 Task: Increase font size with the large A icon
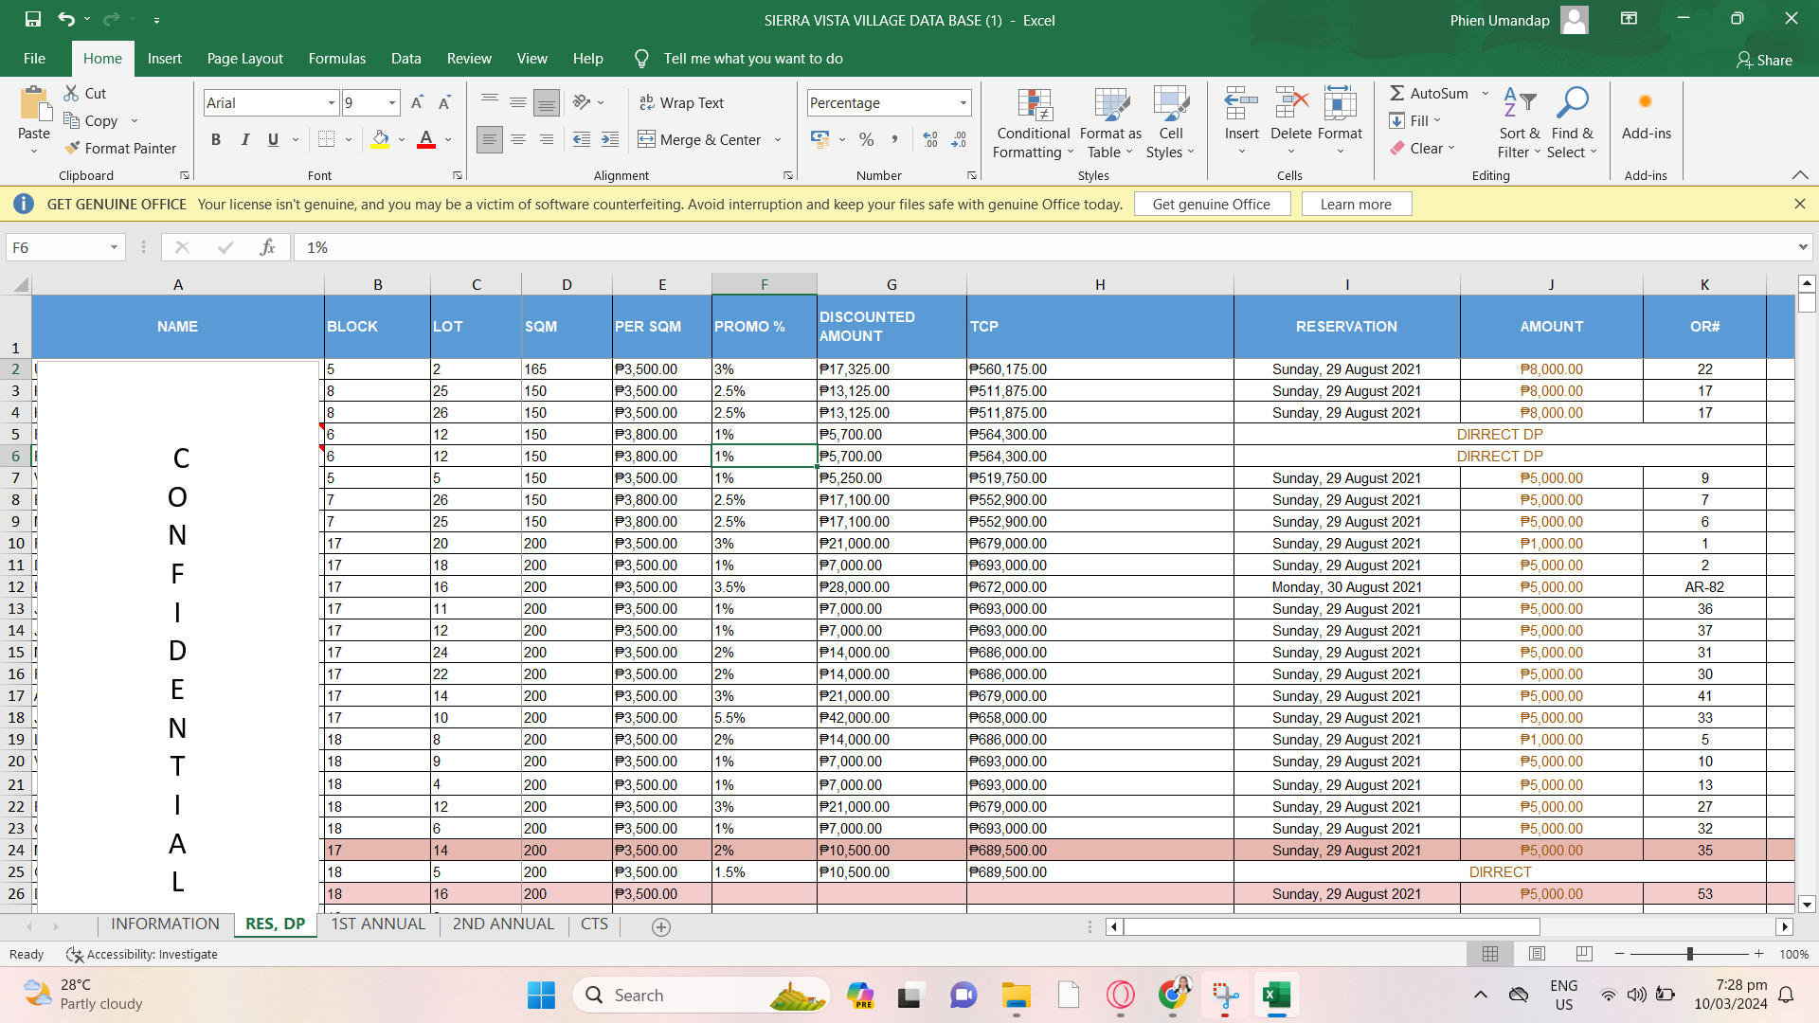pyautogui.click(x=417, y=102)
